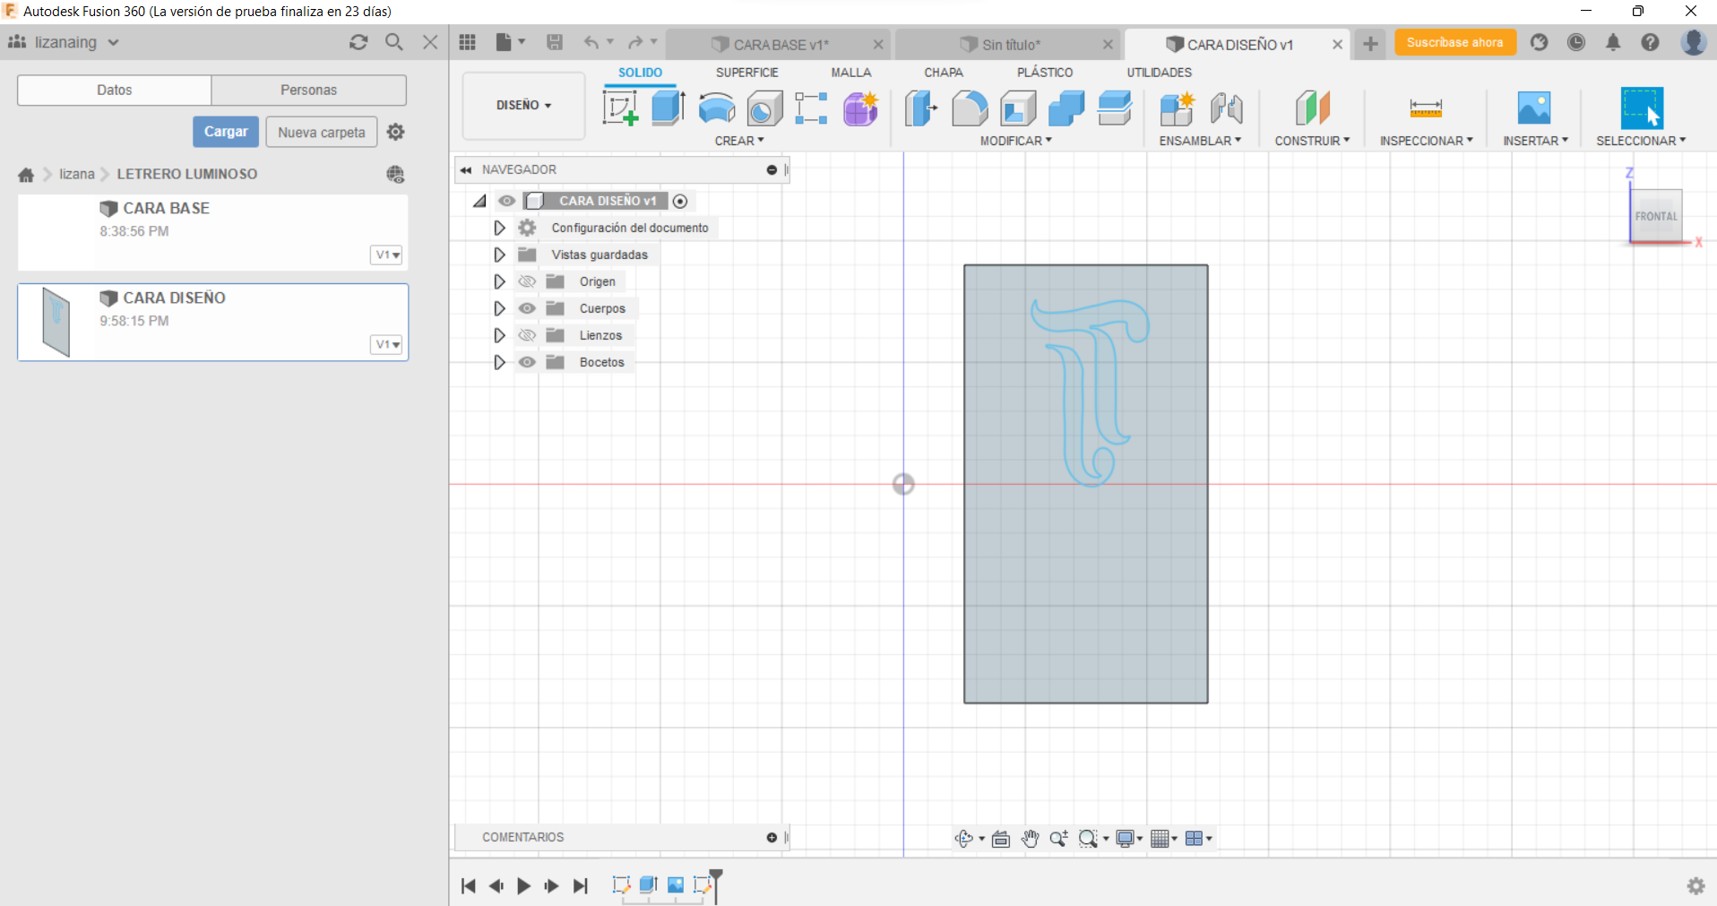Expand the Bocetos tree node
1717x906 pixels.
499,362
